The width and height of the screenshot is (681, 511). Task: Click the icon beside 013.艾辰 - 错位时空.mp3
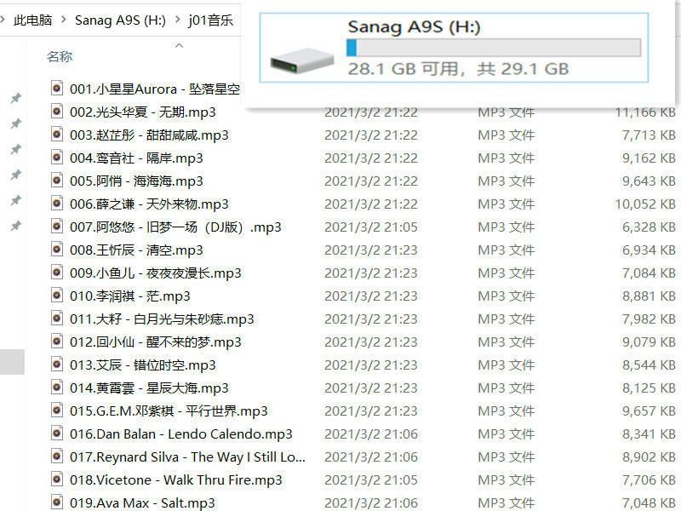56,365
